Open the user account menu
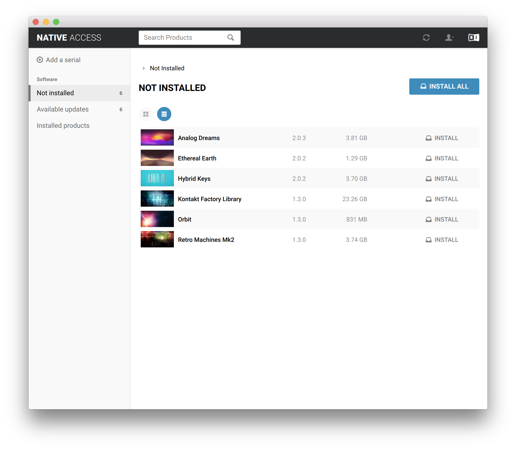 point(449,38)
